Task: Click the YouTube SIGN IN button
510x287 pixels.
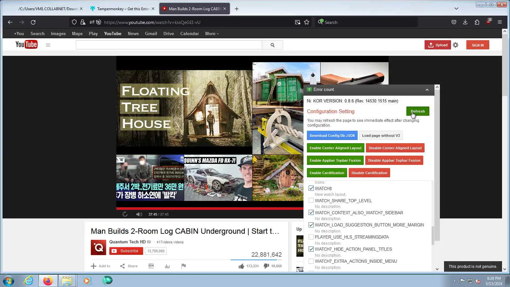Action: click(x=478, y=45)
